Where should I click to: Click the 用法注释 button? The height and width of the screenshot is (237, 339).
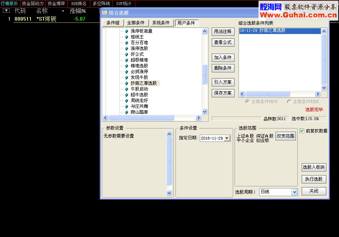(223, 31)
